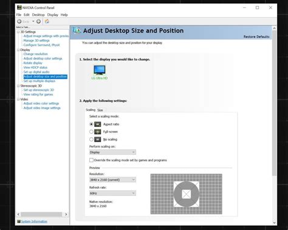This screenshot has height=230, width=288.
Task: Open the File menu
Action: tap(19, 15)
